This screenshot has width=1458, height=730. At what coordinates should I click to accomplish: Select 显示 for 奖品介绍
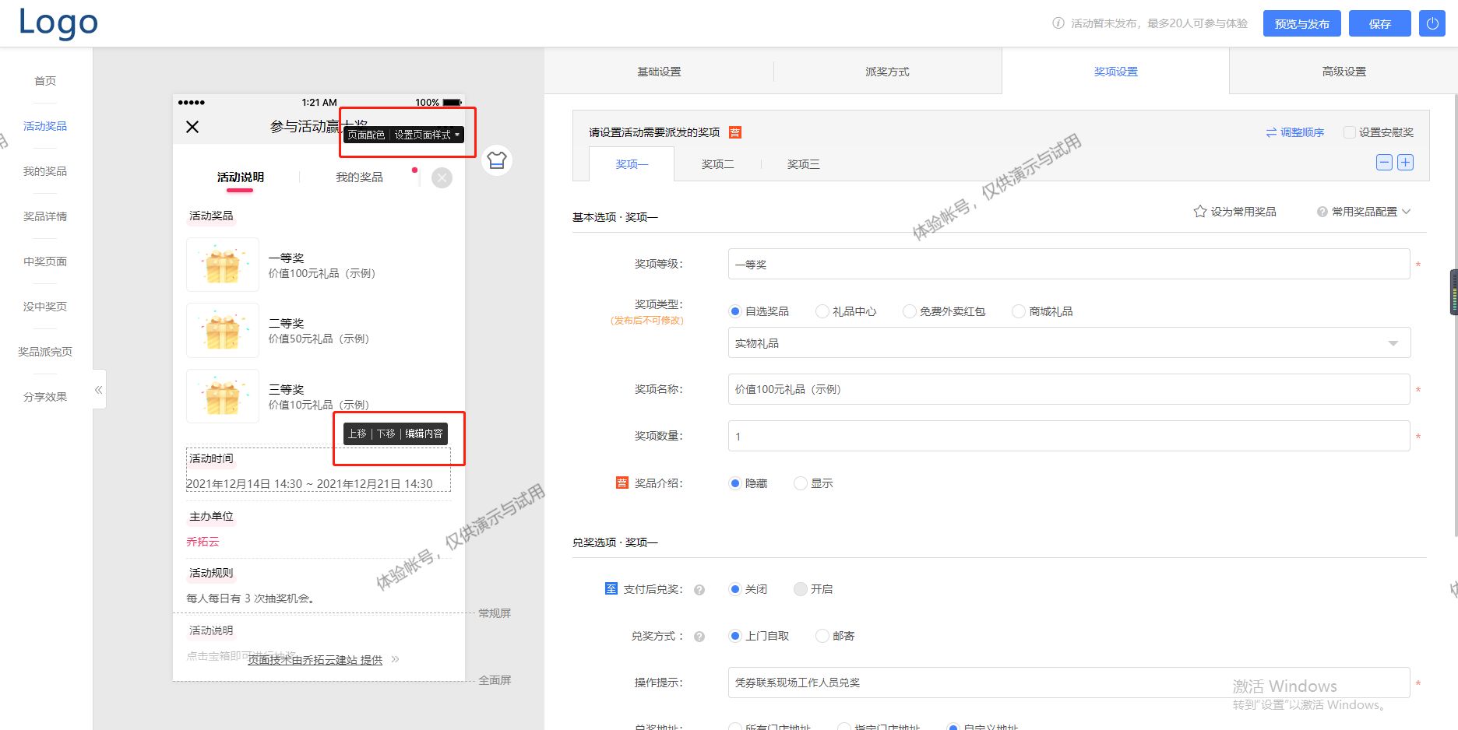[800, 483]
